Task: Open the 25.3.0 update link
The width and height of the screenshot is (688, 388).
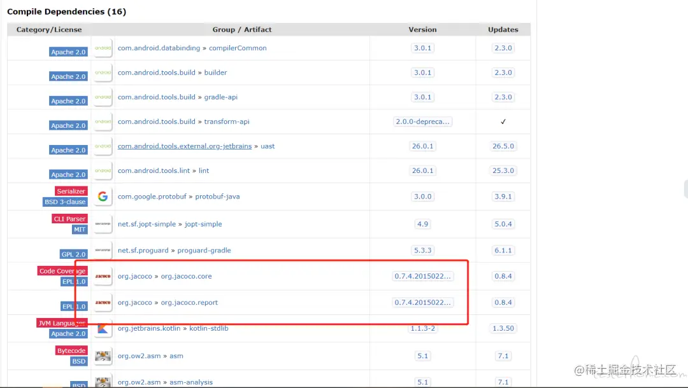Action: [503, 170]
